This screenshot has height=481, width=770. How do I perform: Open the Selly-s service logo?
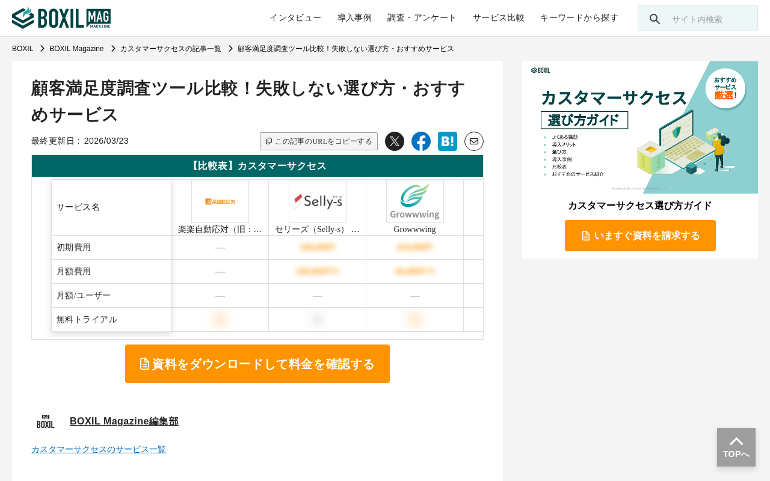pos(318,201)
